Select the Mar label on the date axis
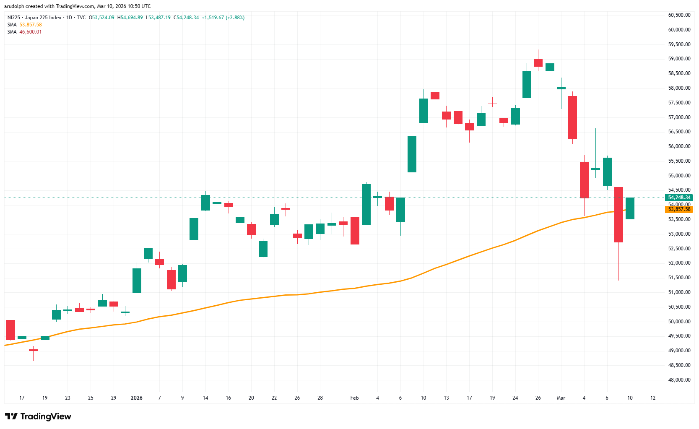 point(561,398)
